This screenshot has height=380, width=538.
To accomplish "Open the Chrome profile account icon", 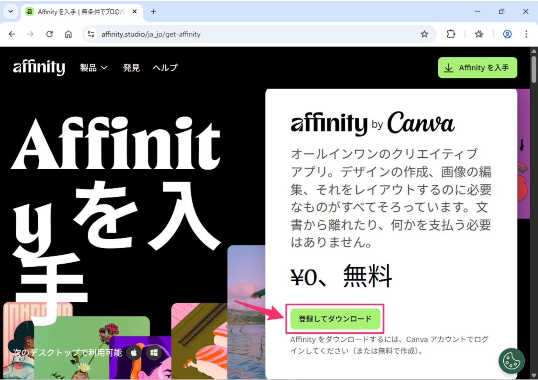I will (x=507, y=34).
